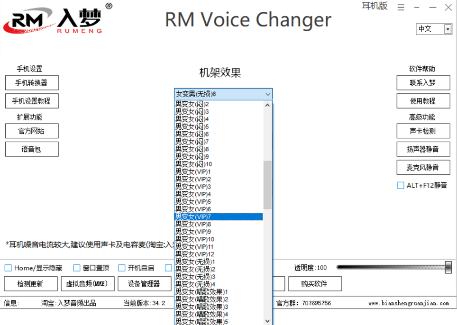Pick 男变女(无损)4 option
The height and width of the screenshot is (325, 457).
click(219, 285)
